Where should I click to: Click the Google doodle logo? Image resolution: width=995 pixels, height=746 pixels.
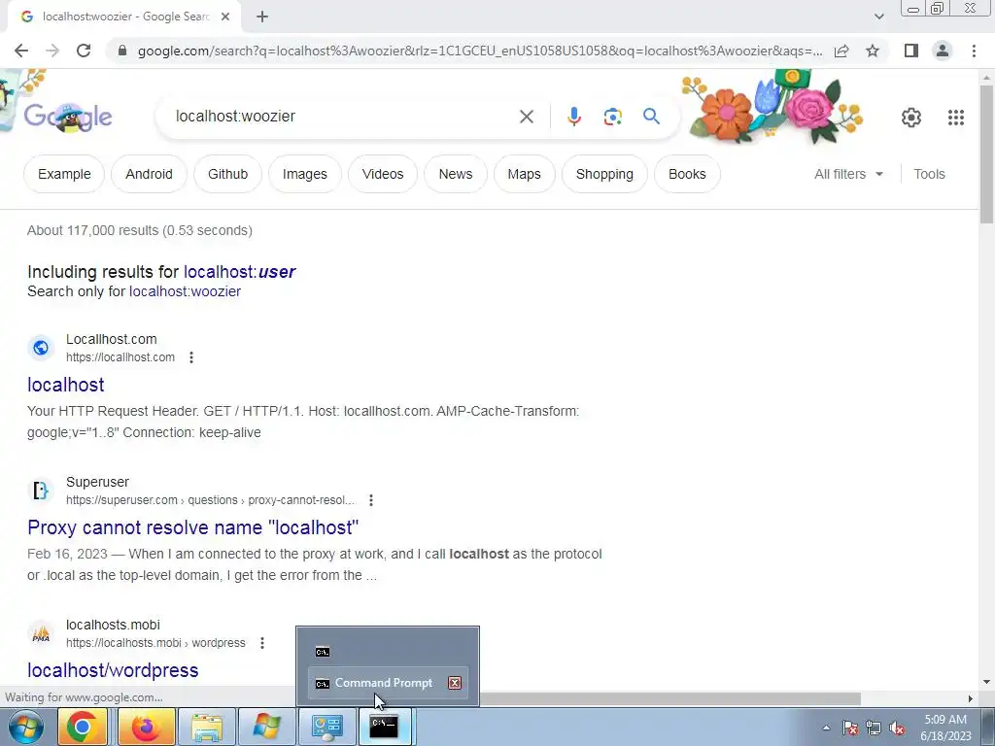coord(68,117)
